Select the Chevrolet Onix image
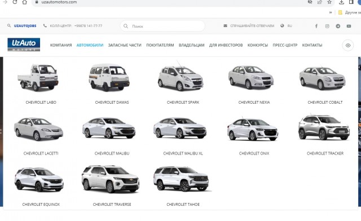This screenshot has height=221, width=361. coord(253,129)
